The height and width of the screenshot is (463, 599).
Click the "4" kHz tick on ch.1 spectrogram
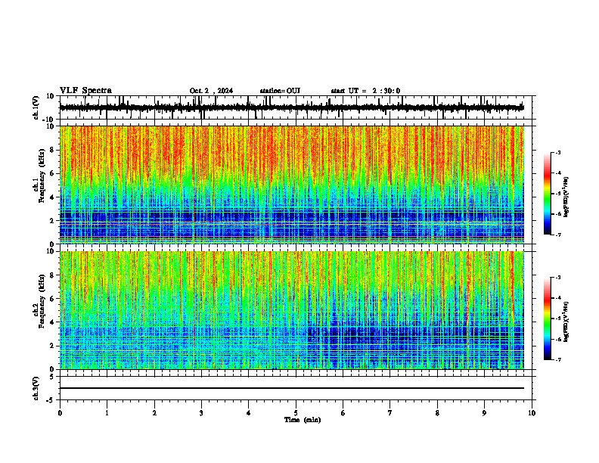point(52,197)
